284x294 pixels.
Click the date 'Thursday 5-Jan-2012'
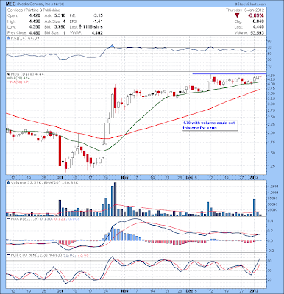245,10
